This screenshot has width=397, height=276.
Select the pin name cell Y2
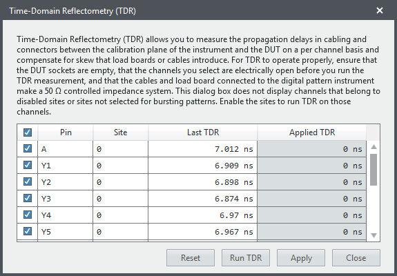66,182
